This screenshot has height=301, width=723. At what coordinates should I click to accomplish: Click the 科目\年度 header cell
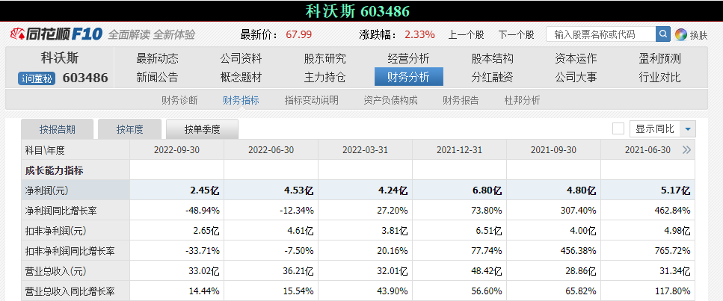[76, 150]
